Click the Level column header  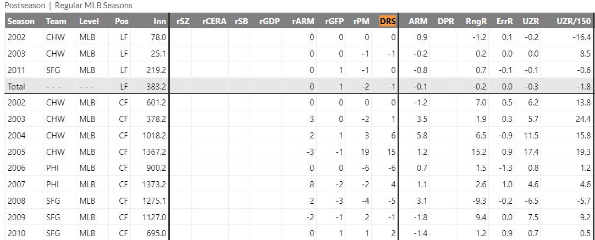[x=89, y=21]
